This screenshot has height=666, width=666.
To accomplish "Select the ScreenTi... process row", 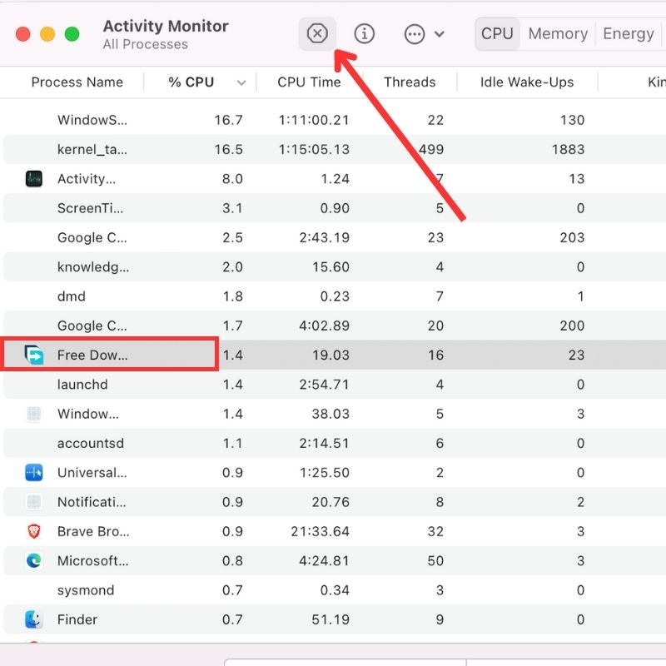I will [335, 208].
